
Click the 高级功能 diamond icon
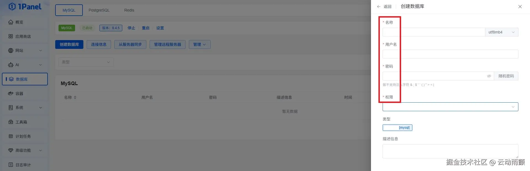tap(11, 150)
